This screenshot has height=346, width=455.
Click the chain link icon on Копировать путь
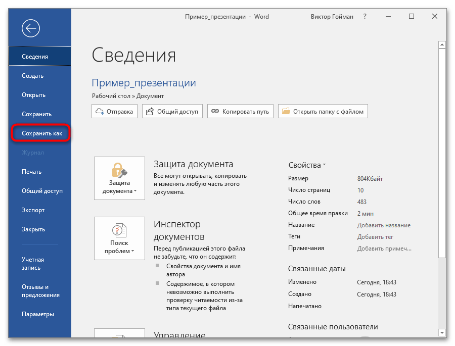pyautogui.click(x=215, y=111)
